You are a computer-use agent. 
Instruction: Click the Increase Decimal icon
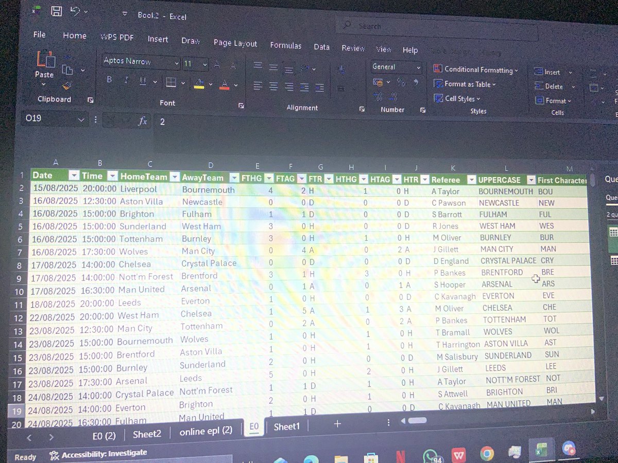point(377,97)
